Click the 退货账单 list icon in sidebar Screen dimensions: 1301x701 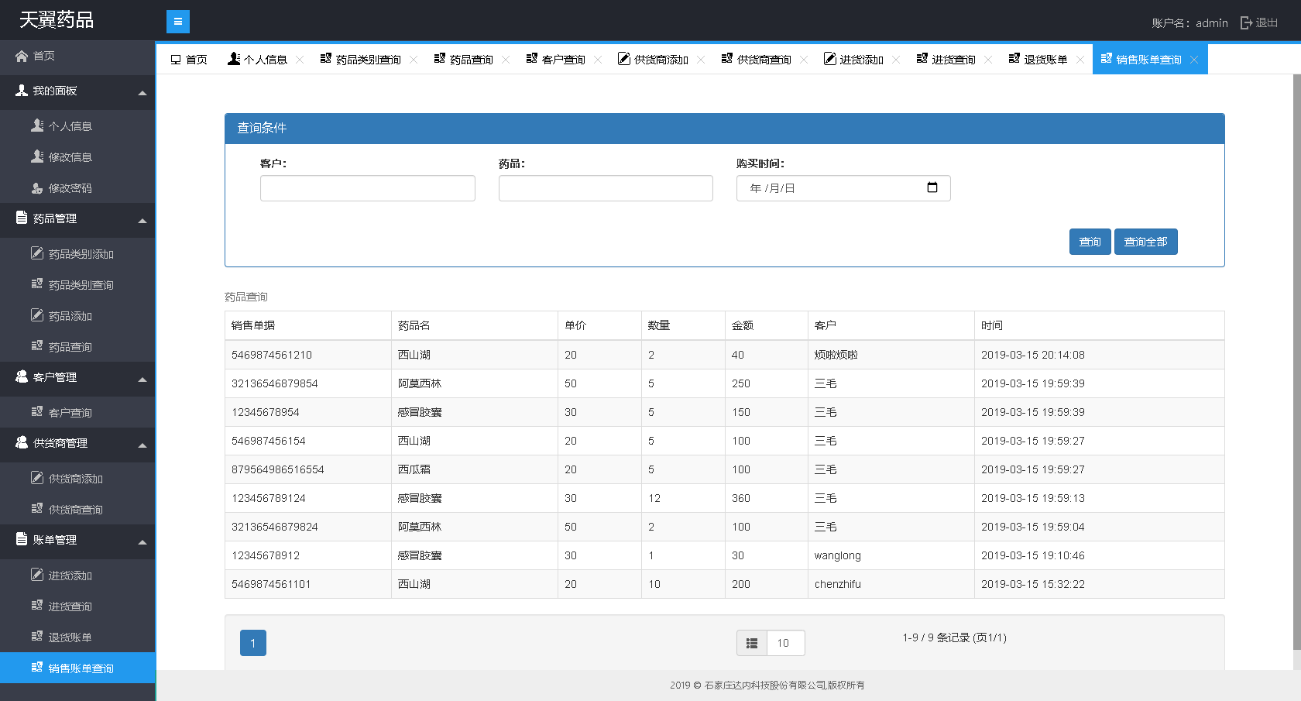tap(37, 637)
